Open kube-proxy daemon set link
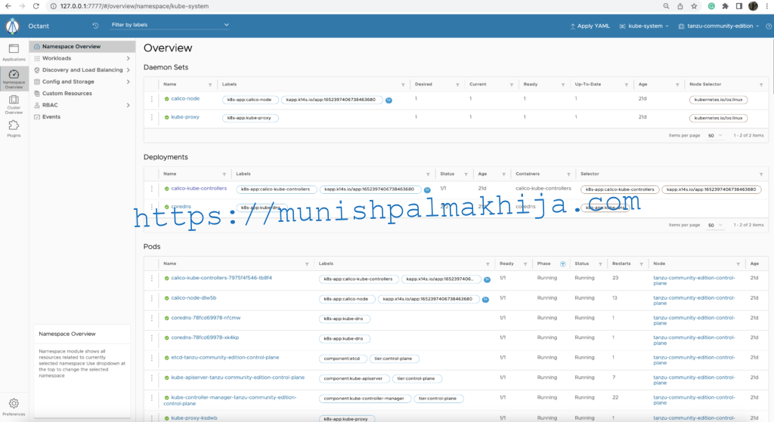This screenshot has height=422, width=774. [185, 117]
